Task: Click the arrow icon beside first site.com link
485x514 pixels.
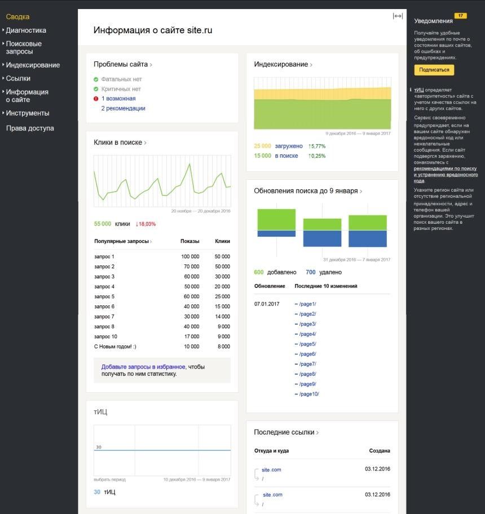Action: [258, 474]
